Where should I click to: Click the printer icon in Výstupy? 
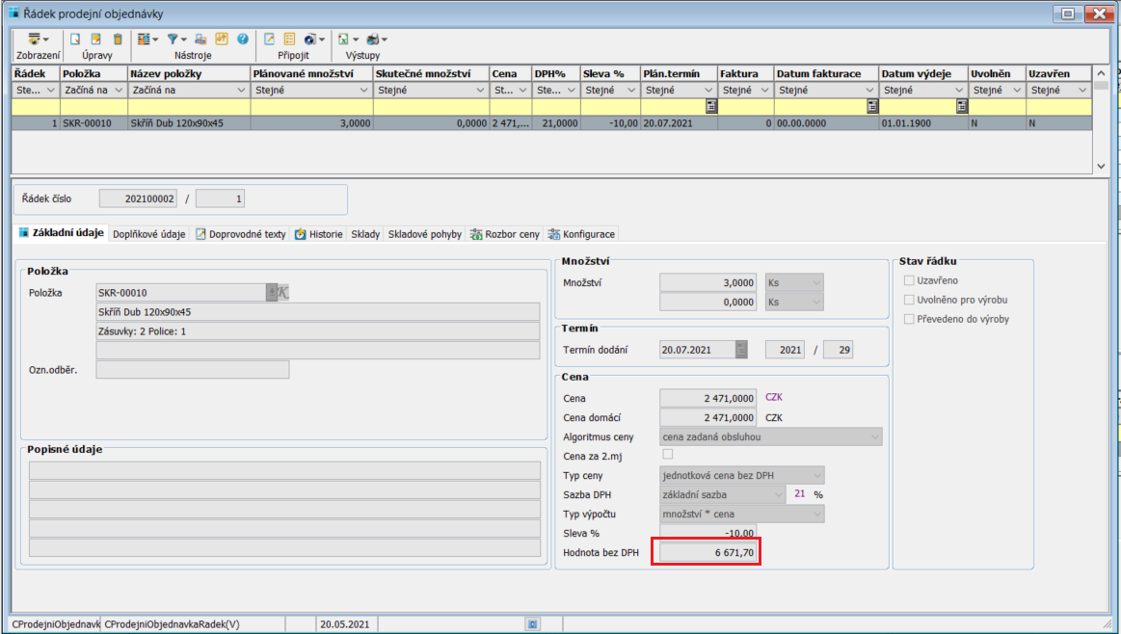[x=373, y=40]
